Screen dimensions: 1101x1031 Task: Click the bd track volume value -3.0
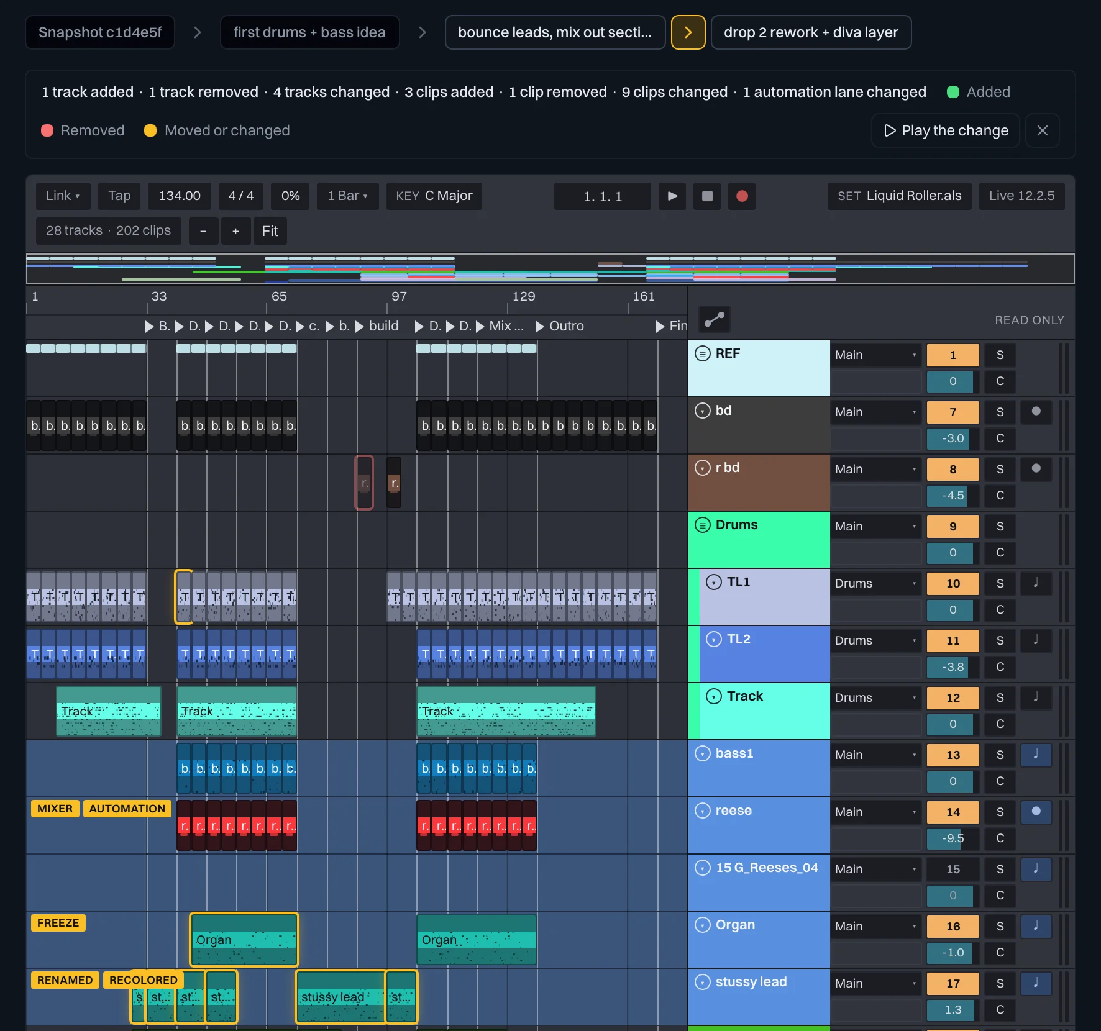953,438
